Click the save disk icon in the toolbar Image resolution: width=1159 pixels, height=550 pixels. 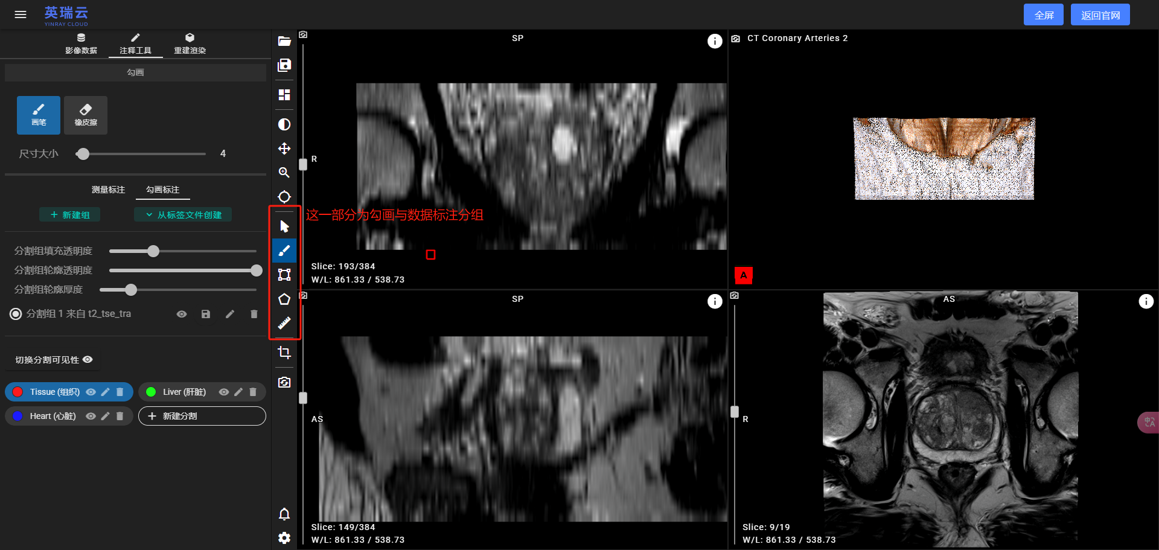pyautogui.click(x=284, y=65)
